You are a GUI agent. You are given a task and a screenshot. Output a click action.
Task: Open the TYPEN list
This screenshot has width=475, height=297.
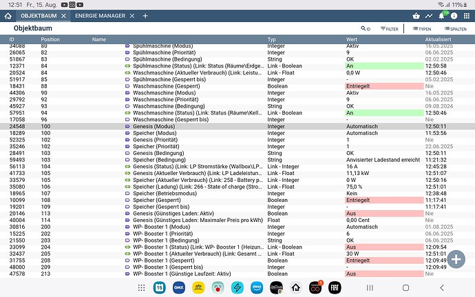[422, 29]
